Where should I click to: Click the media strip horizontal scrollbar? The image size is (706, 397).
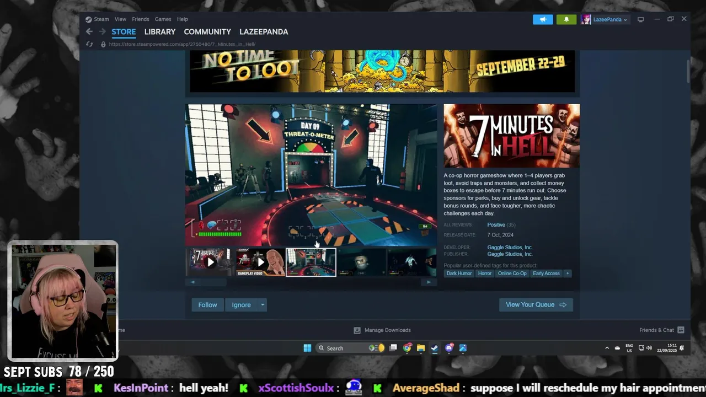[x=311, y=282]
